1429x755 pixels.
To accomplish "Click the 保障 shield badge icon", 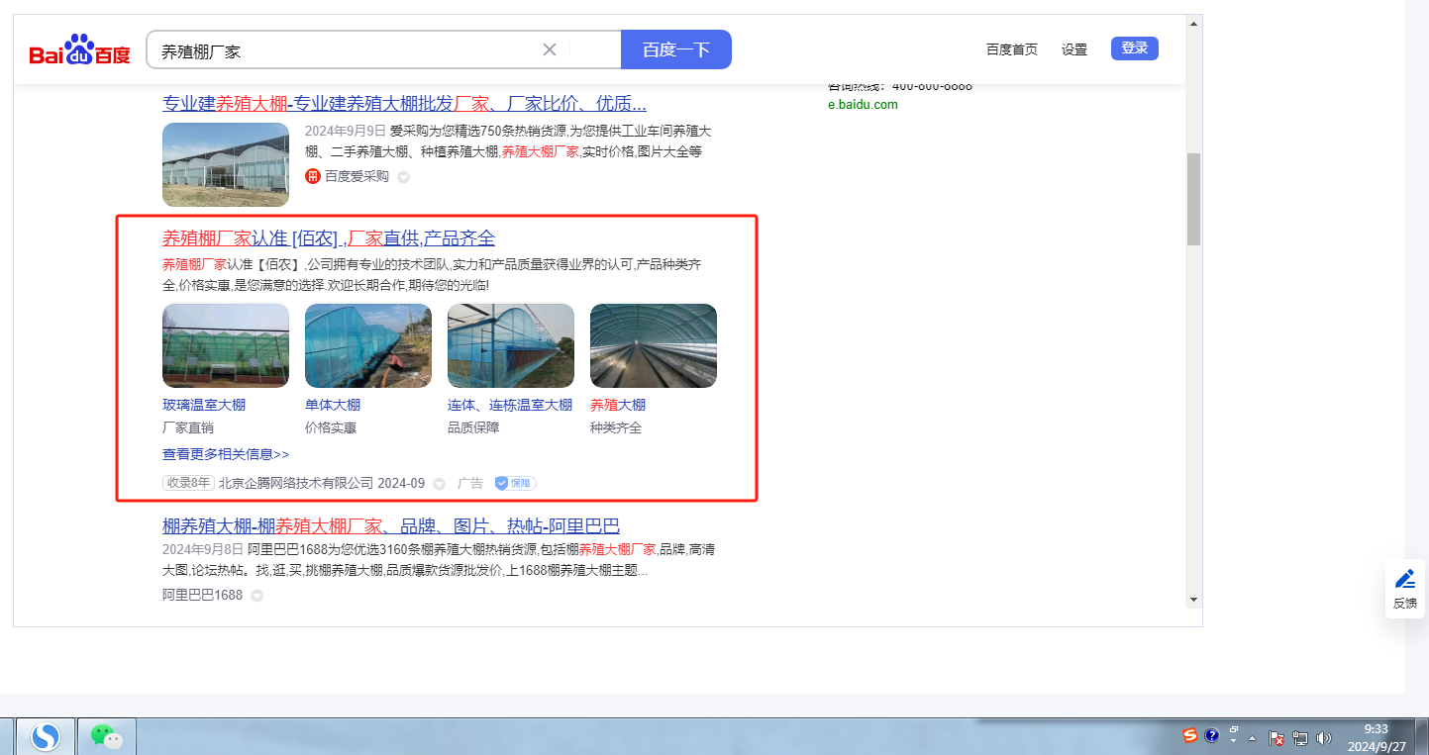I will pyautogui.click(x=515, y=483).
